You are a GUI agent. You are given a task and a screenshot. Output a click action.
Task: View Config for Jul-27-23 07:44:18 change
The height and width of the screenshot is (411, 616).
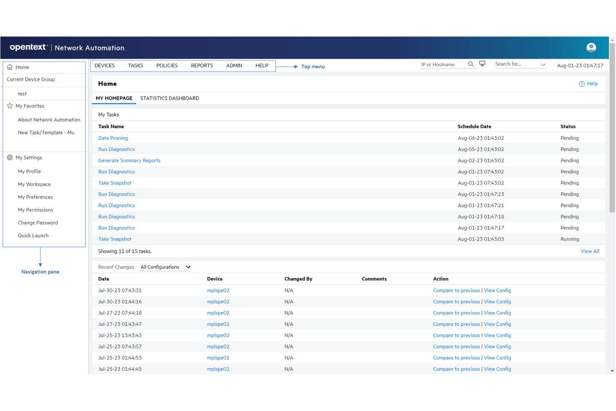[x=497, y=313]
